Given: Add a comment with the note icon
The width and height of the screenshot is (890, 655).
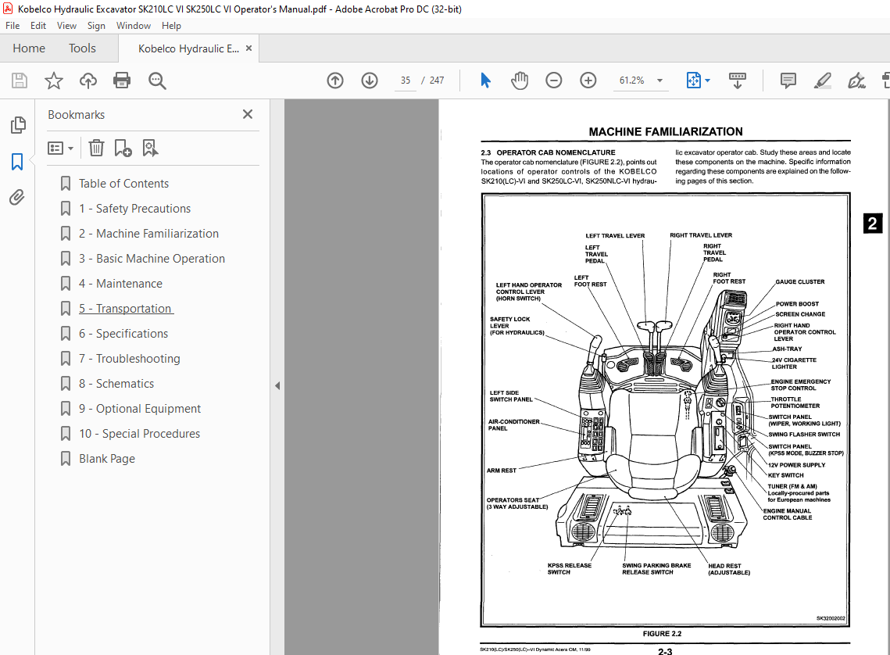Looking at the screenshot, I should [x=788, y=81].
